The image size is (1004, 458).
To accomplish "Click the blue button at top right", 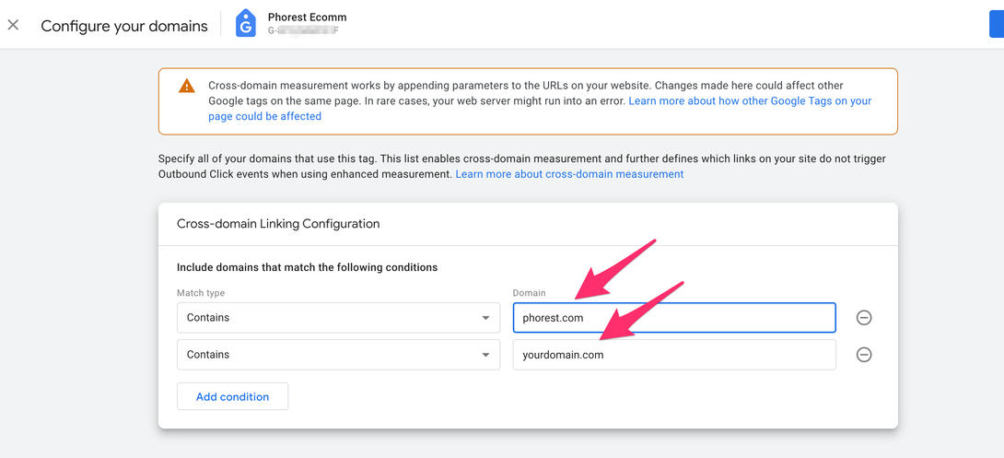I will point(996,25).
